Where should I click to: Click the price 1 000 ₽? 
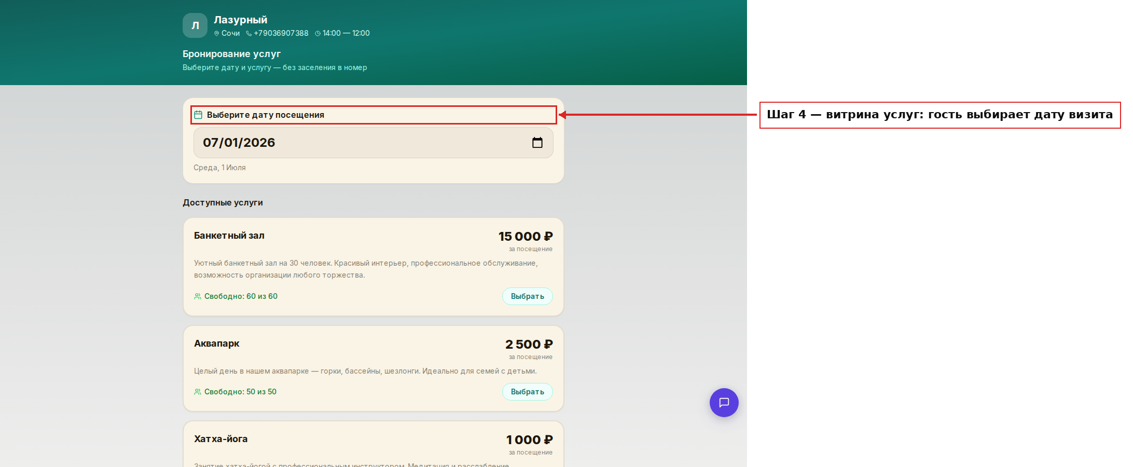tap(530, 440)
